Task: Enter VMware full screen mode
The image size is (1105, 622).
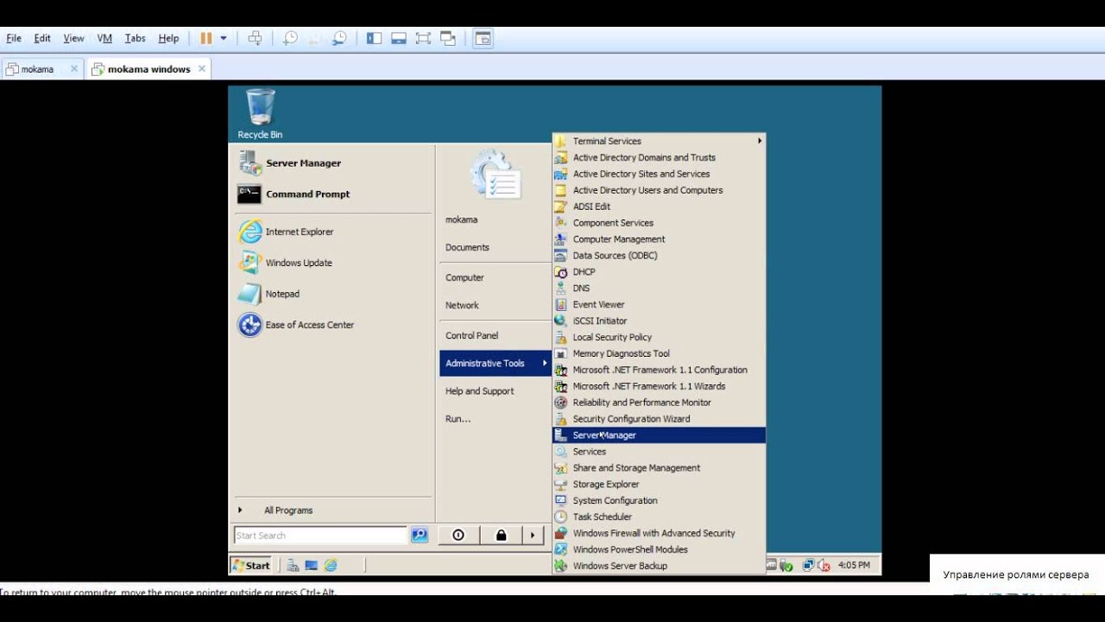Action: coord(423,38)
